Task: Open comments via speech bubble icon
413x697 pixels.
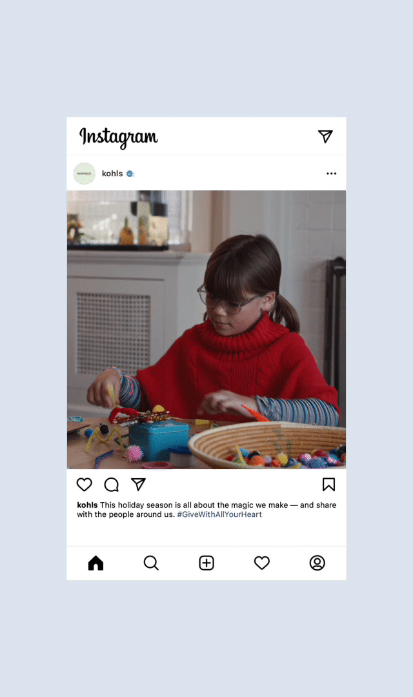Action: pos(112,485)
